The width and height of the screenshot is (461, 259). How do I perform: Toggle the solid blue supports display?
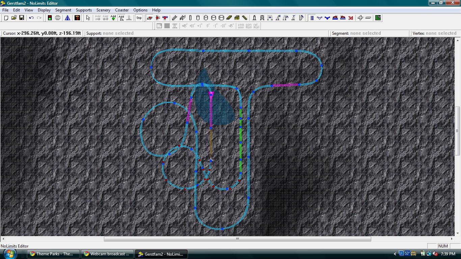tap(327, 18)
